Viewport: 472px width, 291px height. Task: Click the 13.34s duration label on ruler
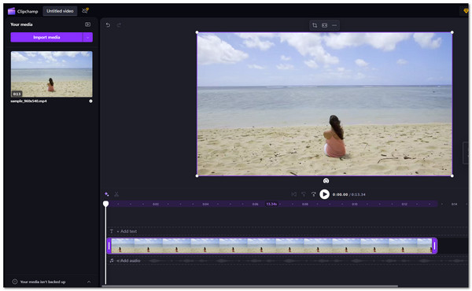(x=271, y=204)
